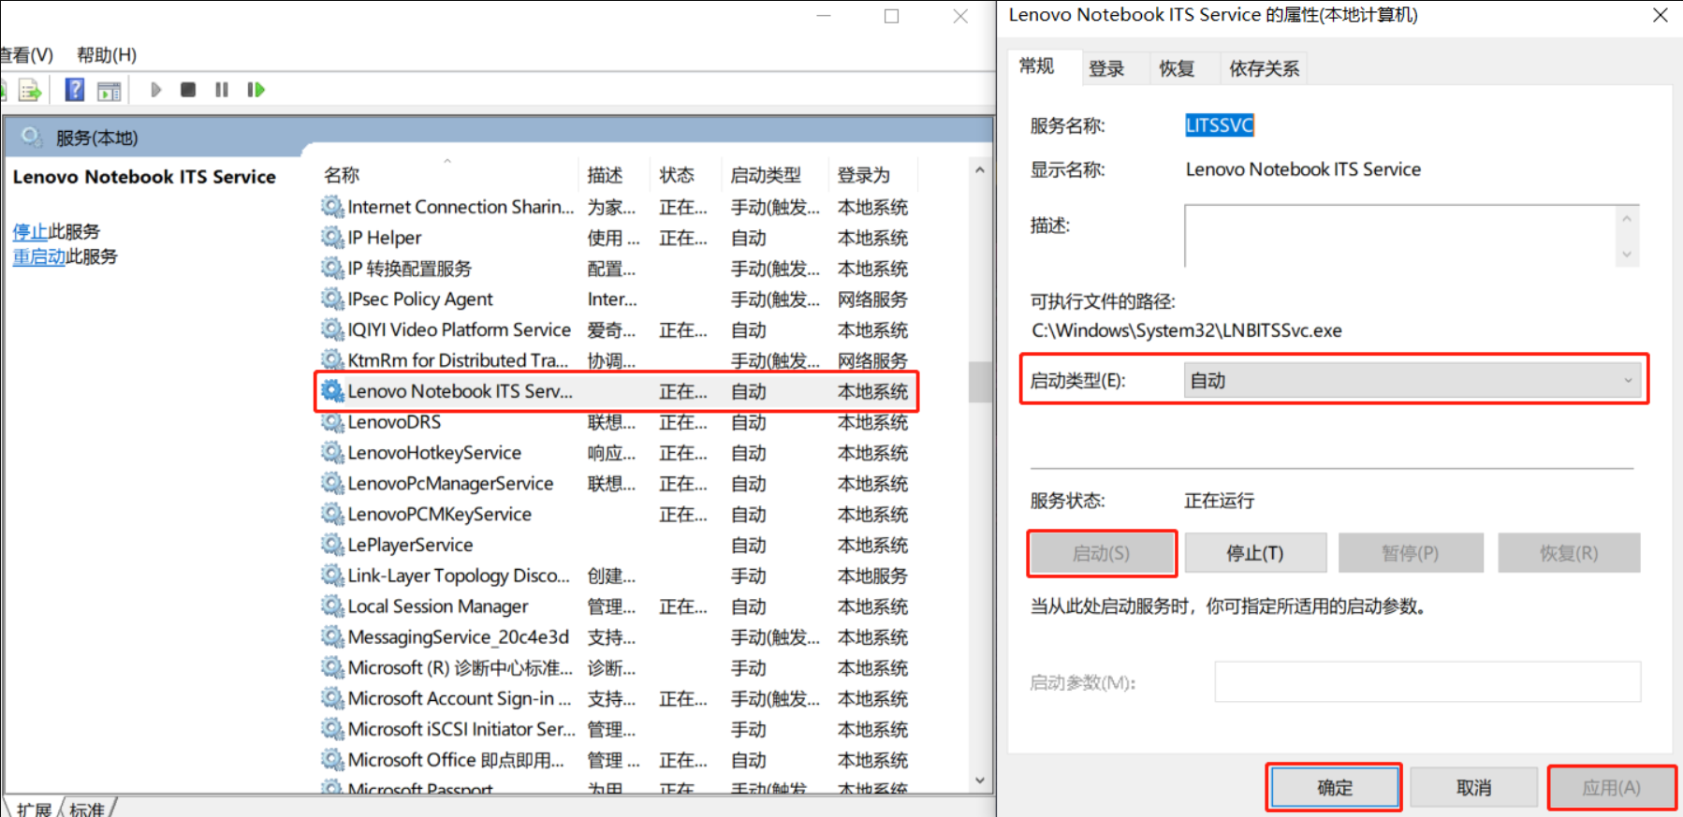This screenshot has height=817, width=1683.
Task: Click gear icon beside LenovoPcManagerService
Action: (x=332, y=484)
